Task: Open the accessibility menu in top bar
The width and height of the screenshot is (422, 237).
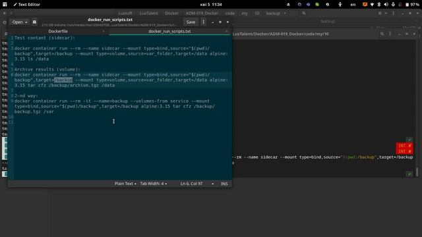Action: (x=340, y=5)
